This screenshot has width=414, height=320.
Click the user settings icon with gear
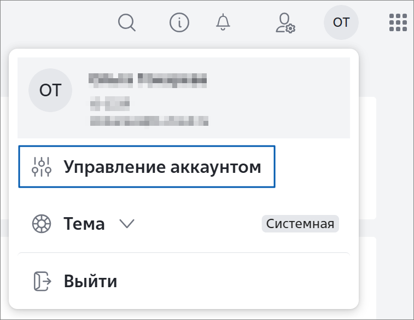[x=285, y=23]
